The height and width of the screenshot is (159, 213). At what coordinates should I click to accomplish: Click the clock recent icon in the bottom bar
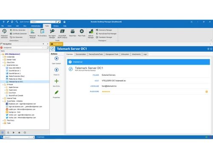25,132
